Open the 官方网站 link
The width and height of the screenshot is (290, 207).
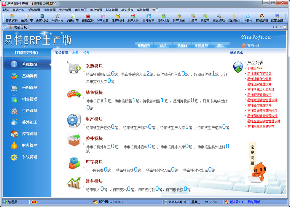click(x=253, y=45)
